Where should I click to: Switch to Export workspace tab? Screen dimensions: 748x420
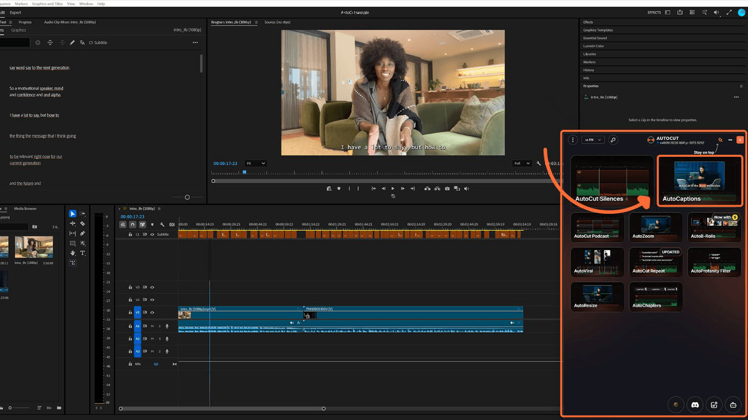(15, 13)
